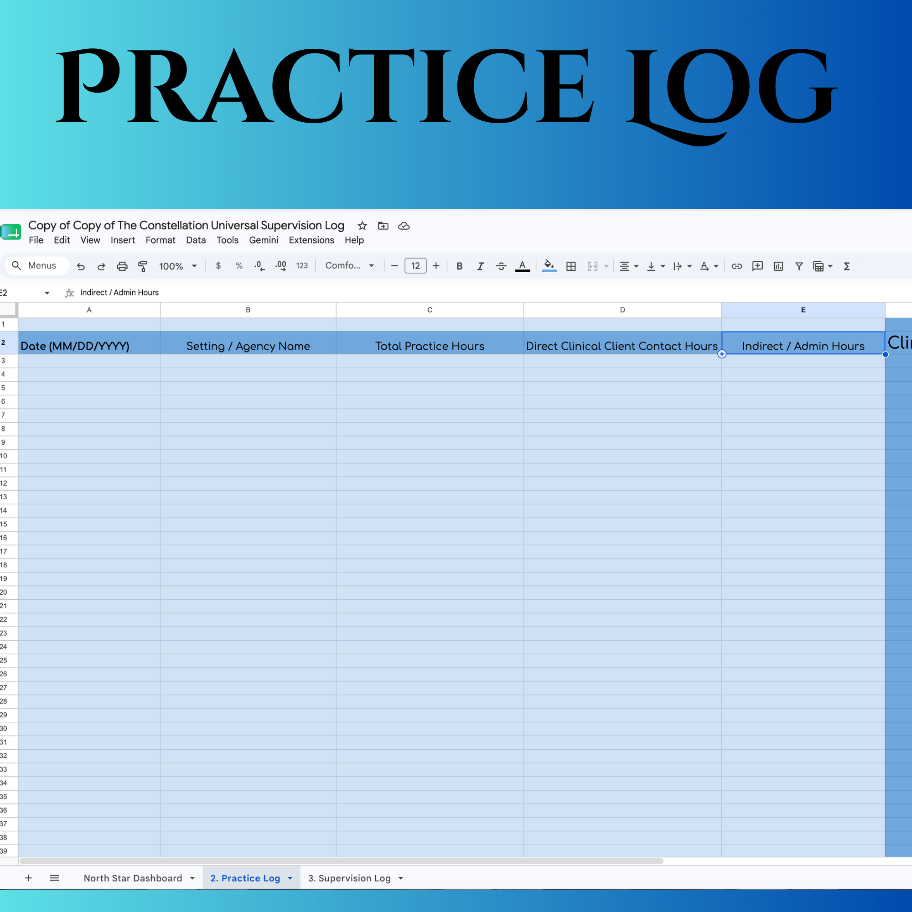Expand merge cells options arrow
The width and height of the screenshot is (912, 912).
(x=606, y=266)
